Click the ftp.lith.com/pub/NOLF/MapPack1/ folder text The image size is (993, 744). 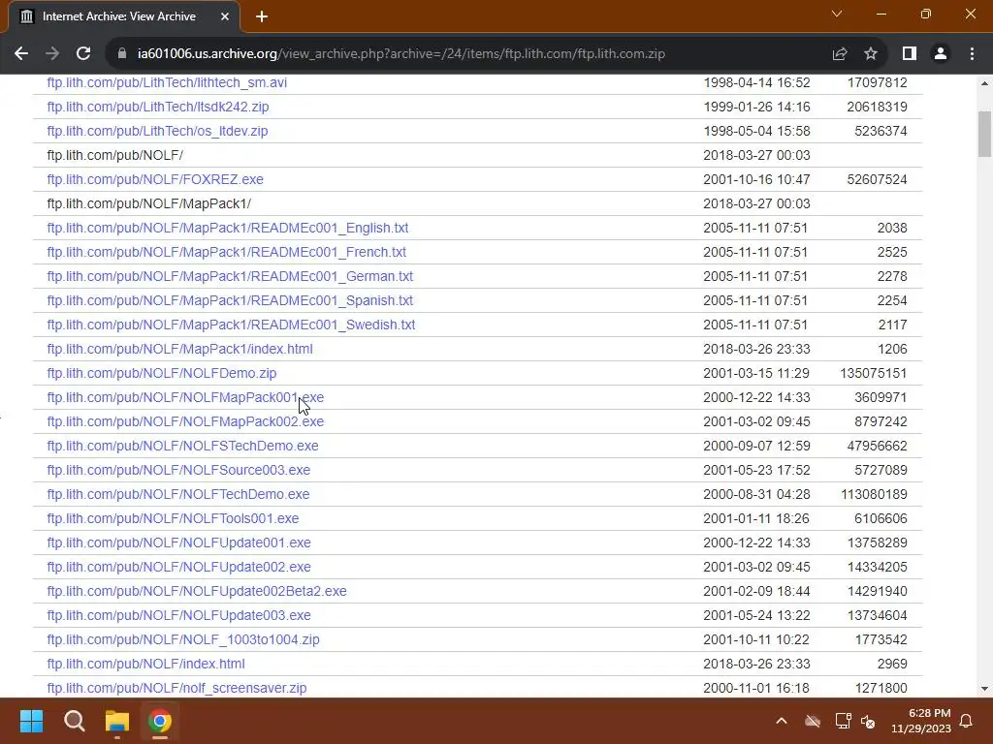pyautogui.click(x=149, y=203)
